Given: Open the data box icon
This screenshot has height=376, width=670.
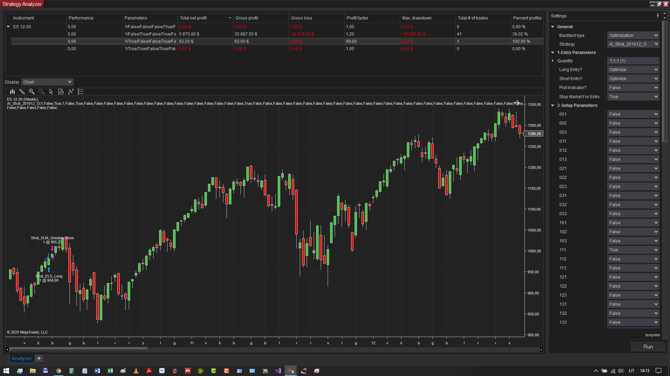Looking at the screenshot, I should 61,92.
